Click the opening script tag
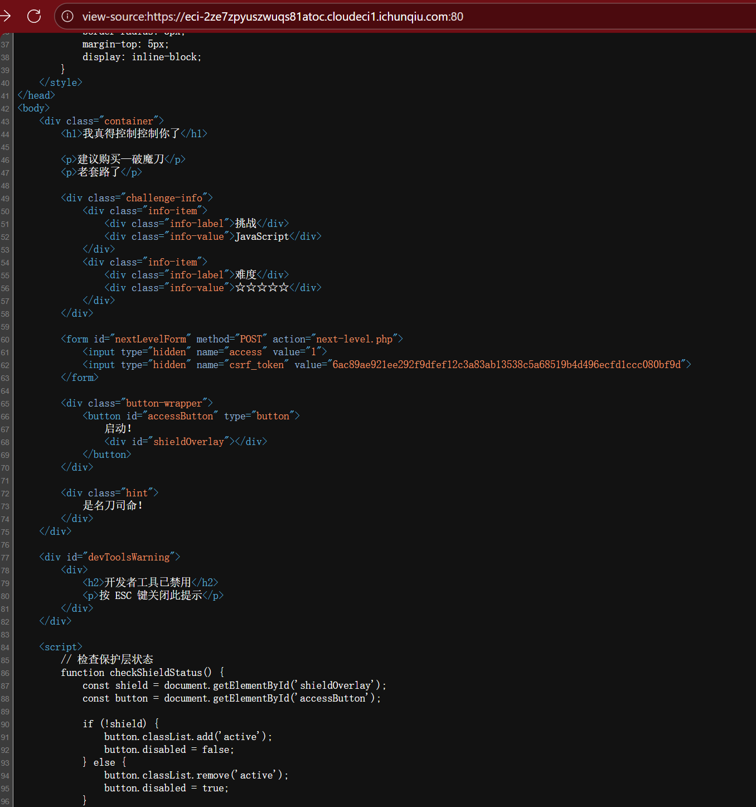This screenshot has height=807, width=756. [60, 647]
